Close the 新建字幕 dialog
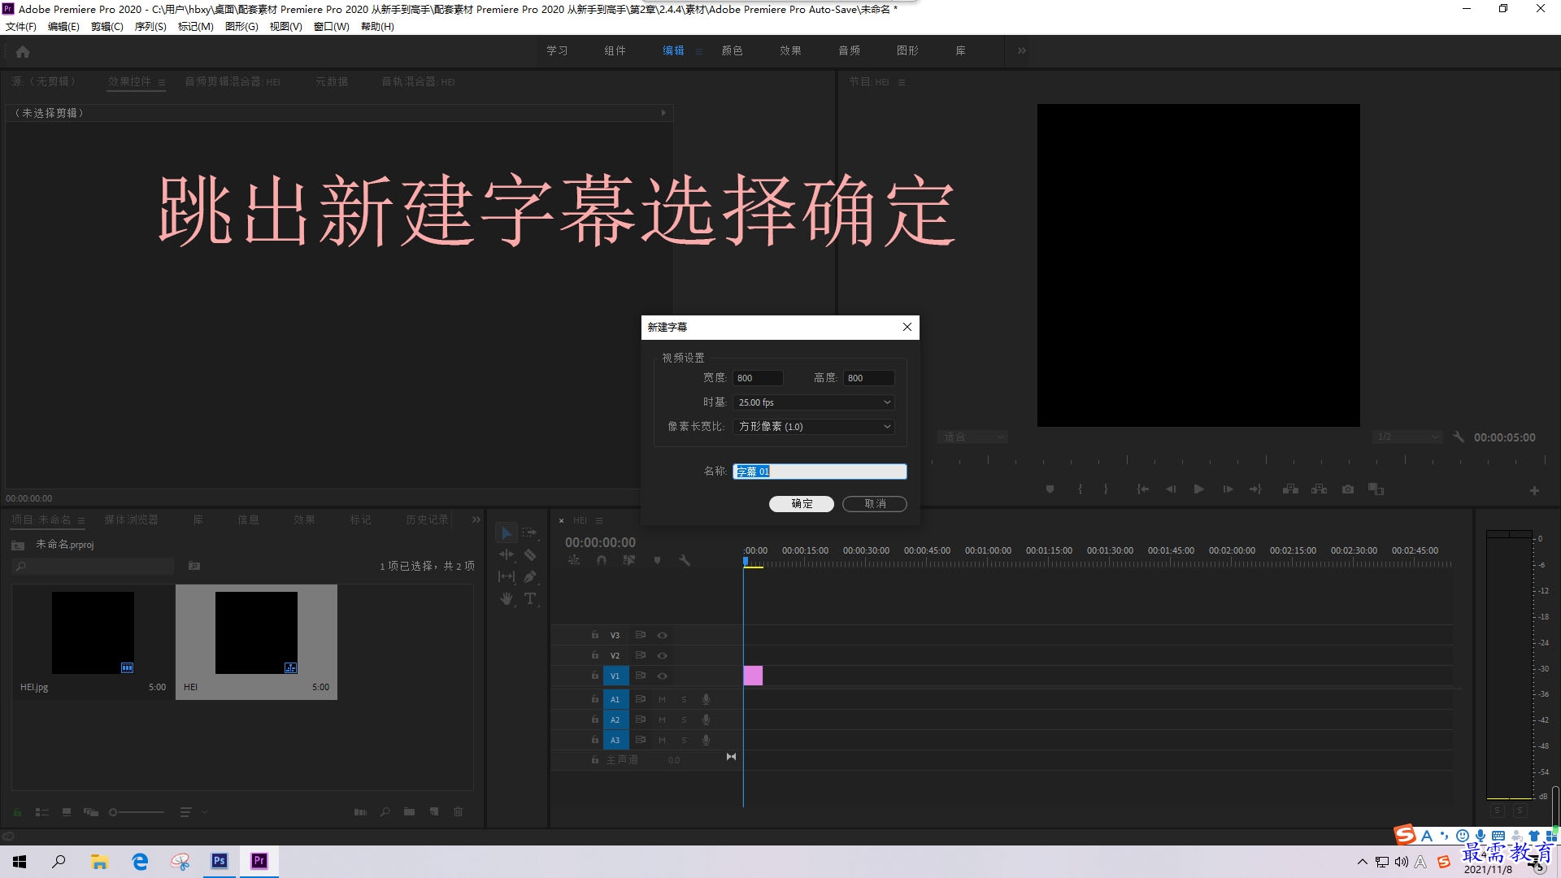 click(907, 327)
